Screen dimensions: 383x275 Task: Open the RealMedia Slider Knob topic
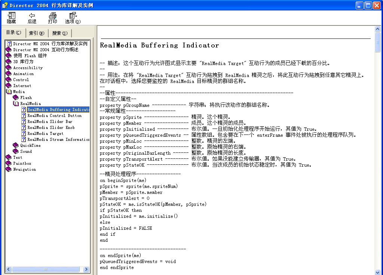tap(51, 127)
